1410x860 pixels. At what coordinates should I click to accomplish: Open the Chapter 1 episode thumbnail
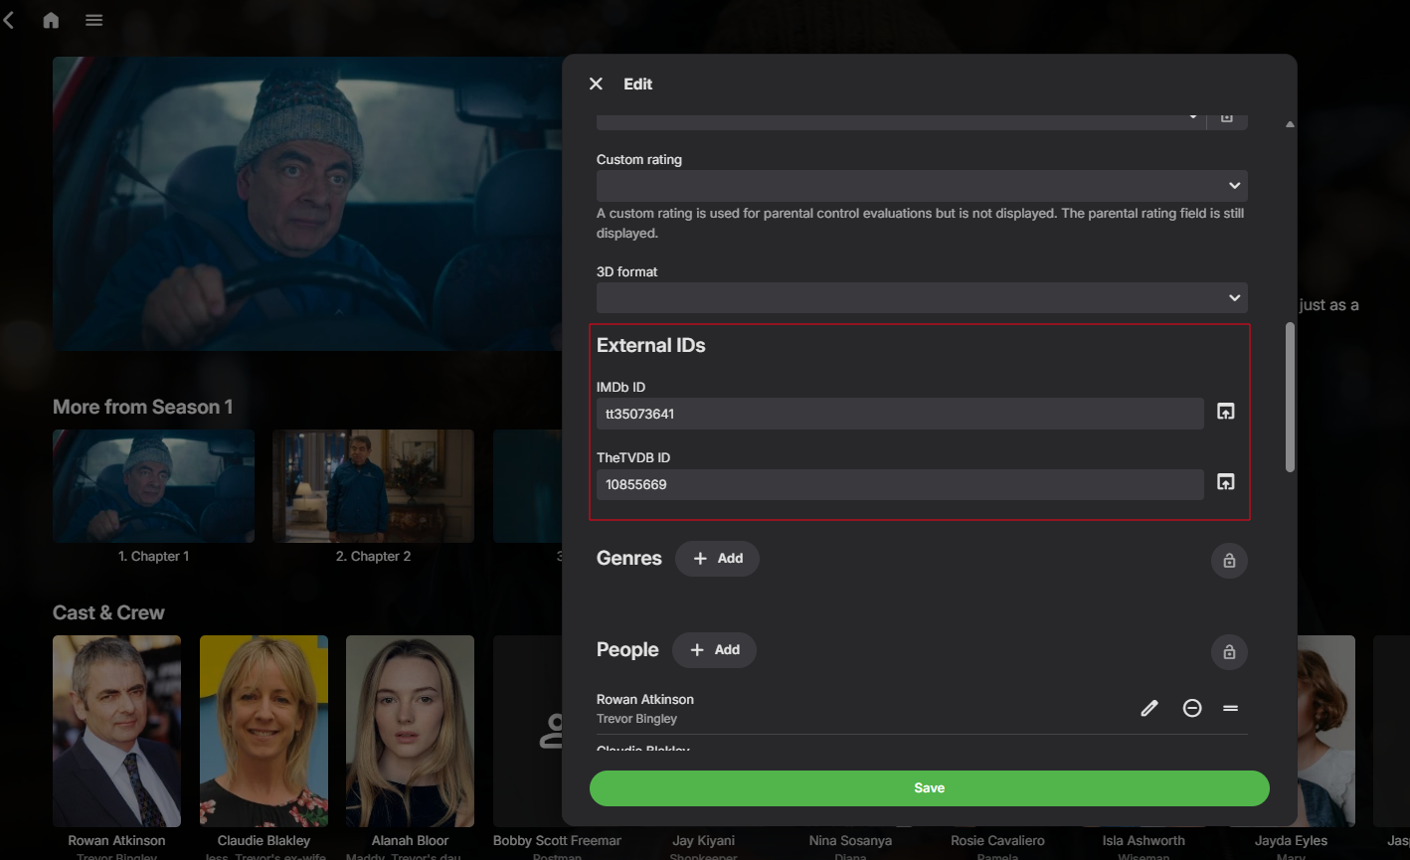[x=153, y=486]
